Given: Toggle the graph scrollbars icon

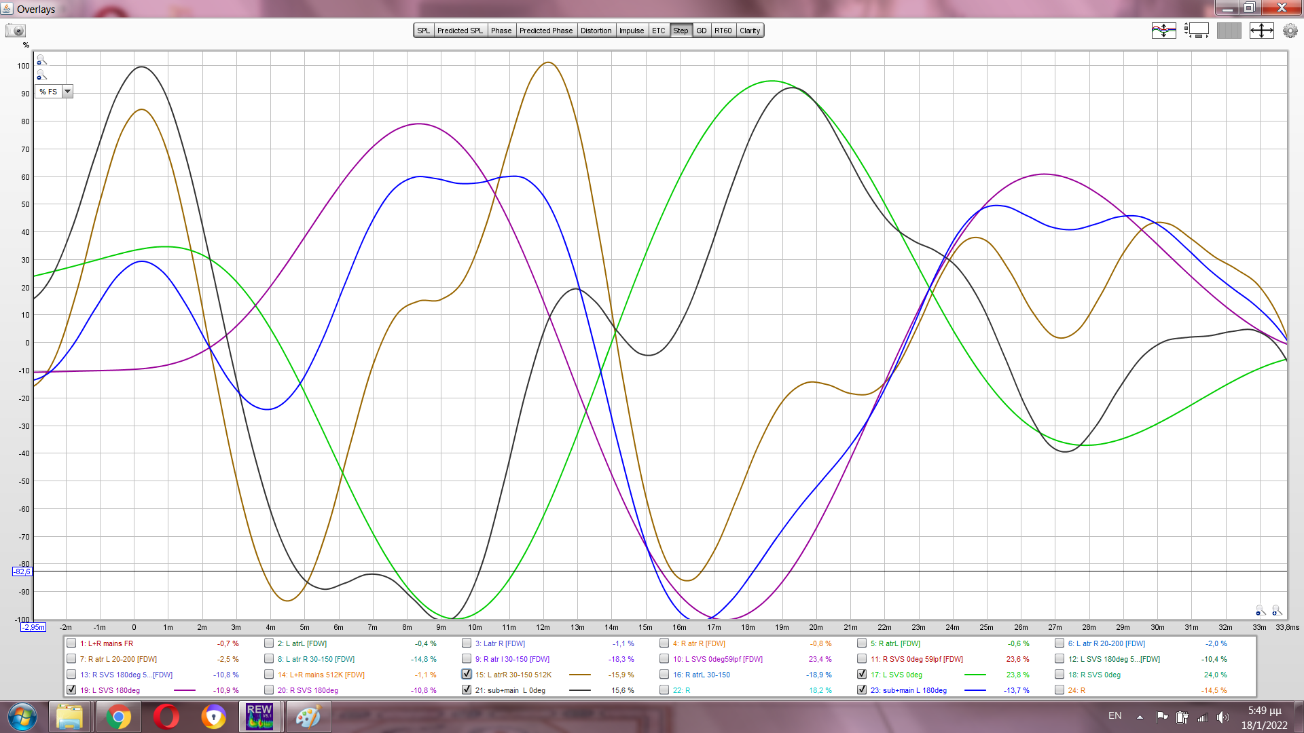Looking at the screenshot, I should (1197, 31).
